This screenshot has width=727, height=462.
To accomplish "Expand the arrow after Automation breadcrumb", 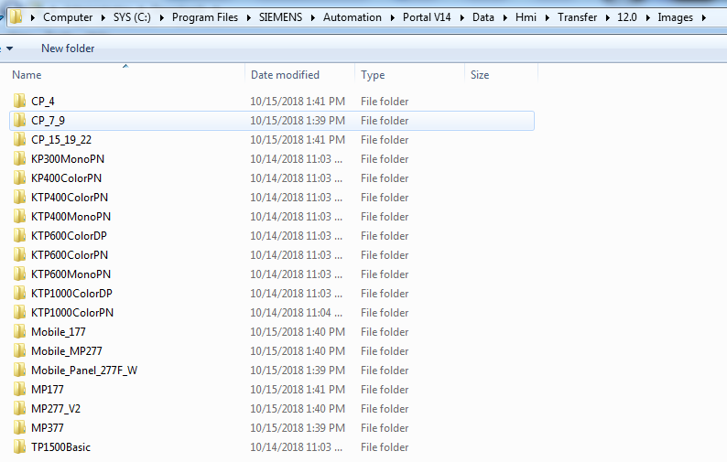I will coord(392,17).
